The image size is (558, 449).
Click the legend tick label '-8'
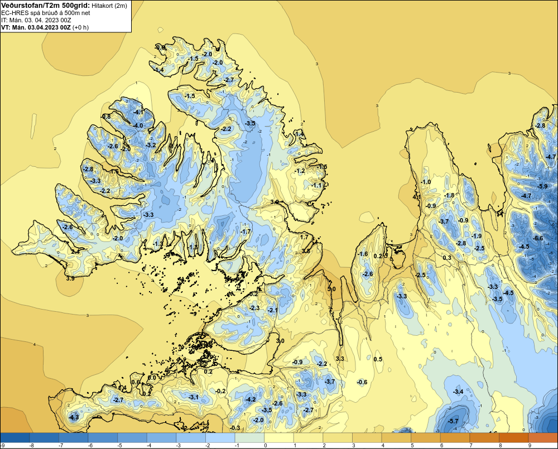tap(31, 446)
